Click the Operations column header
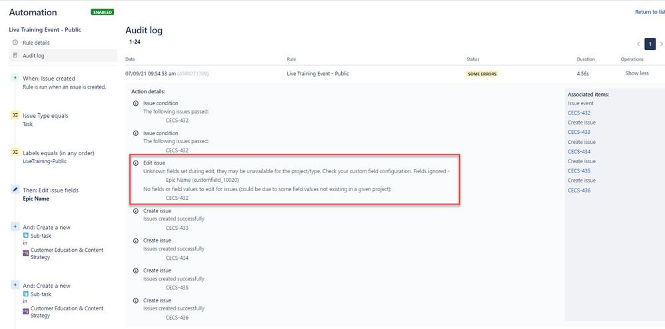This screenshot has width=665, height=329. 632,59
